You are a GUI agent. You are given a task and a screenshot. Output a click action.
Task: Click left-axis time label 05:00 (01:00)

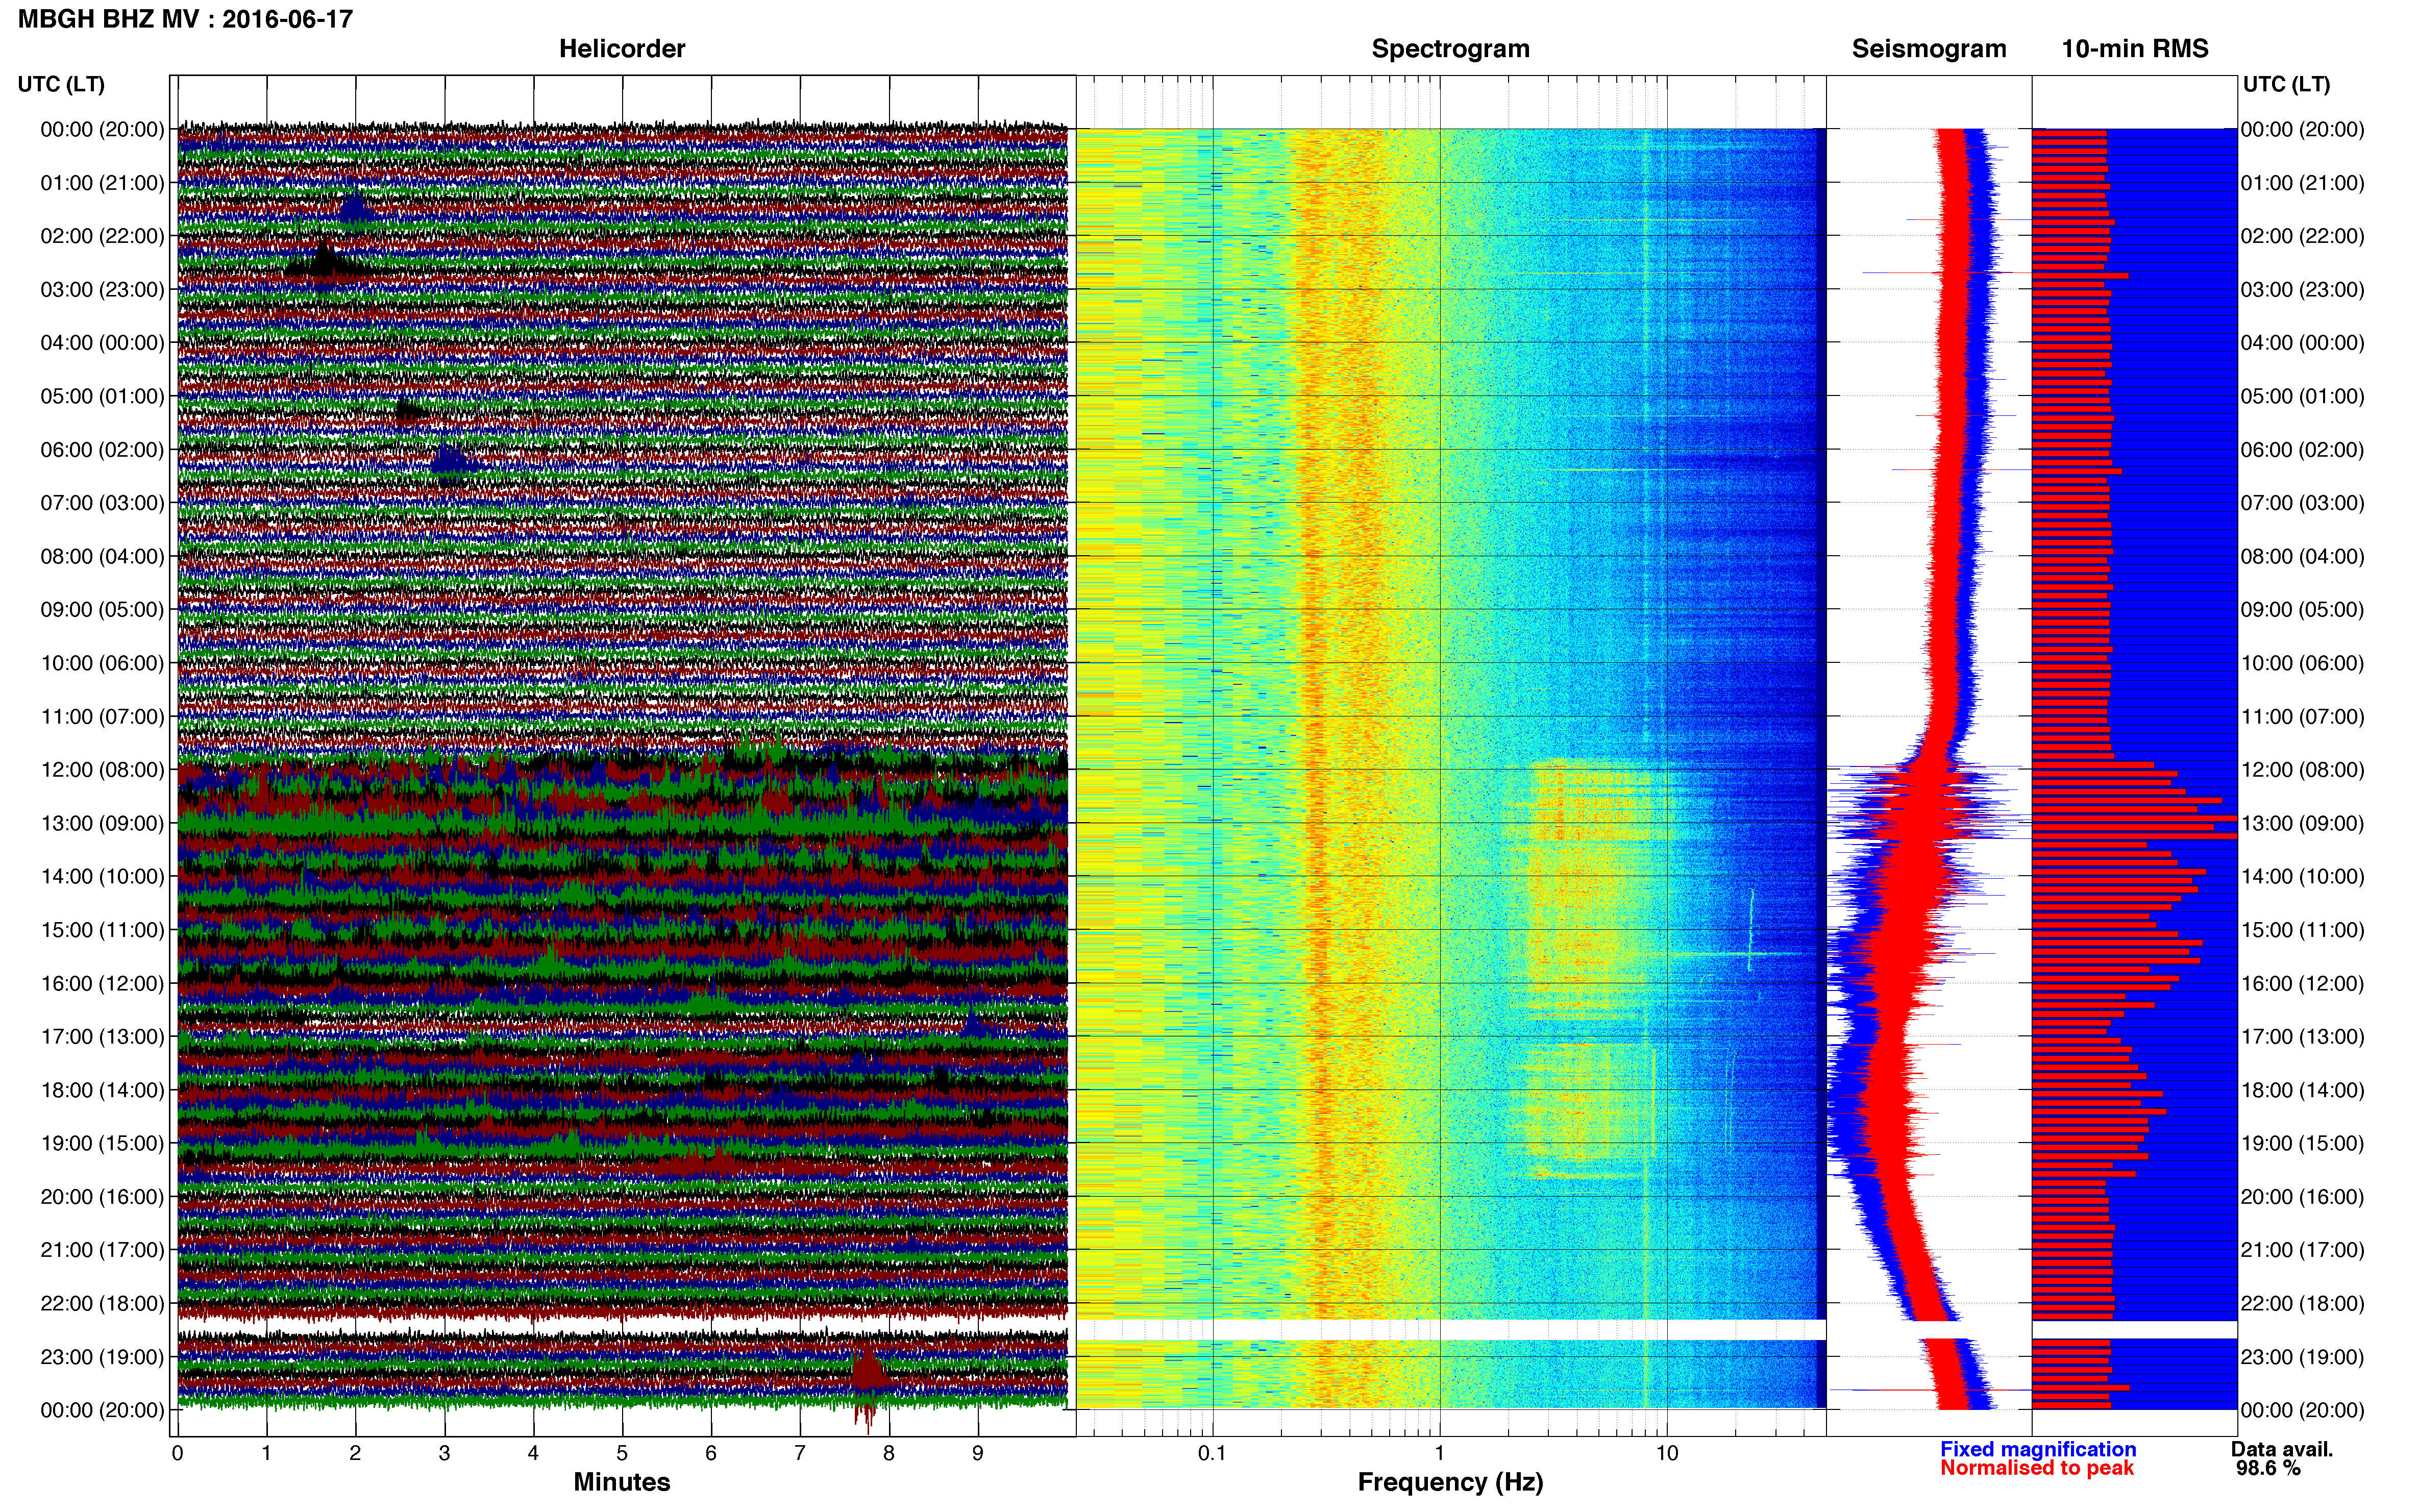coord(102,396)
